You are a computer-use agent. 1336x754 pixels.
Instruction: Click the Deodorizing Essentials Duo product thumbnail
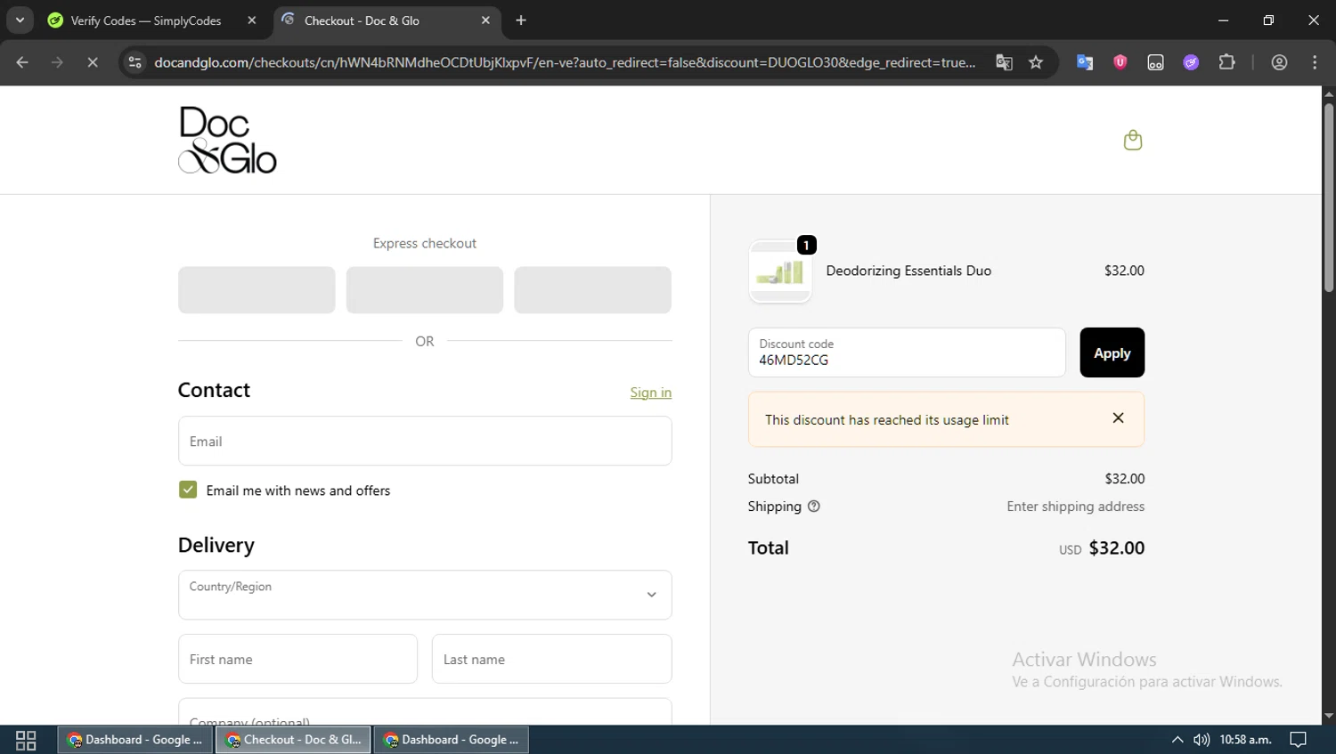pyautogui.click(x=780, y=272)
